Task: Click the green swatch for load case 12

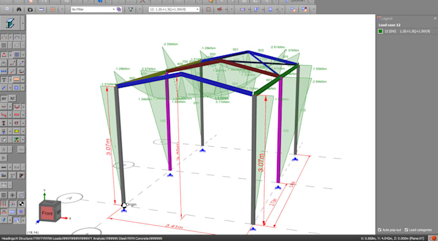Action: tap(380, 32)
